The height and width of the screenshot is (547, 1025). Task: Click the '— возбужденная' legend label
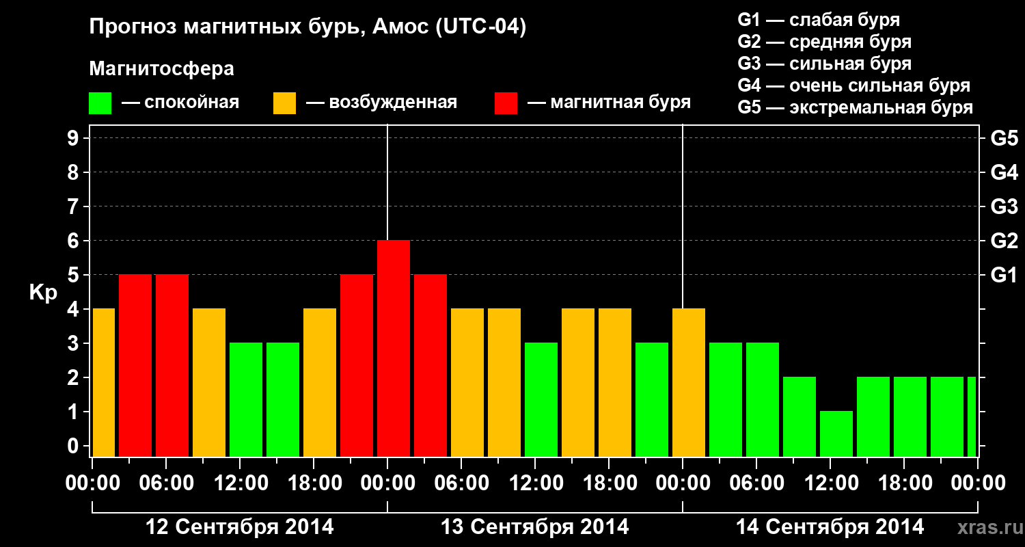coord(381,103)
